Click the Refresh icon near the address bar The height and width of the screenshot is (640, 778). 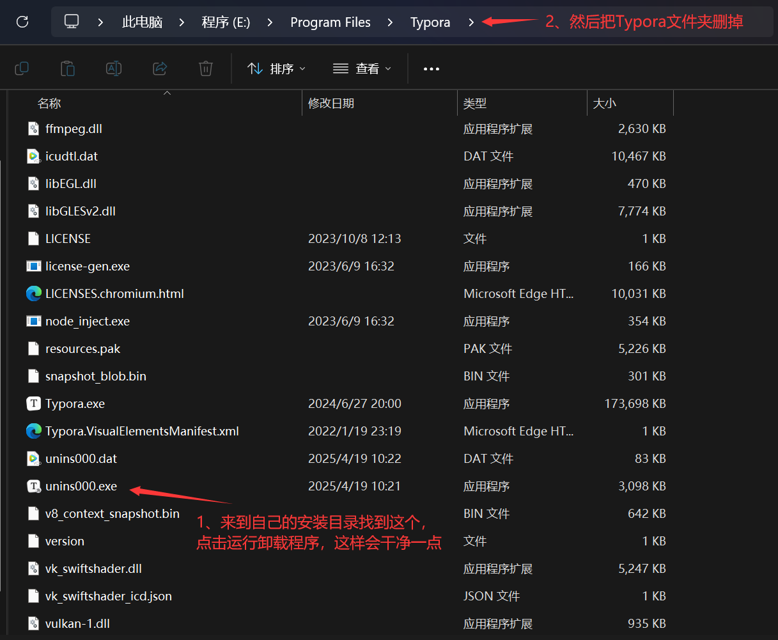tap(22, 21)
